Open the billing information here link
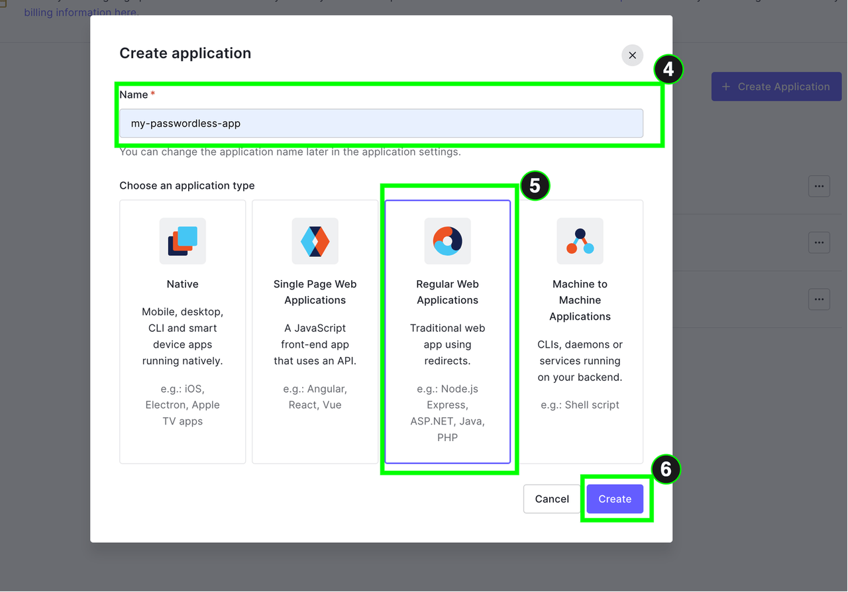Viewport: 848px width, 592px height. coord(81,12)
